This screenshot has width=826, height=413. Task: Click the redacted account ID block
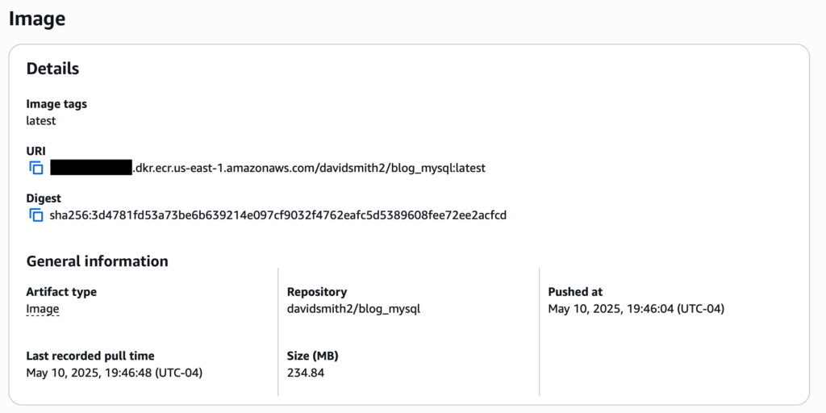tap(91, 169)
